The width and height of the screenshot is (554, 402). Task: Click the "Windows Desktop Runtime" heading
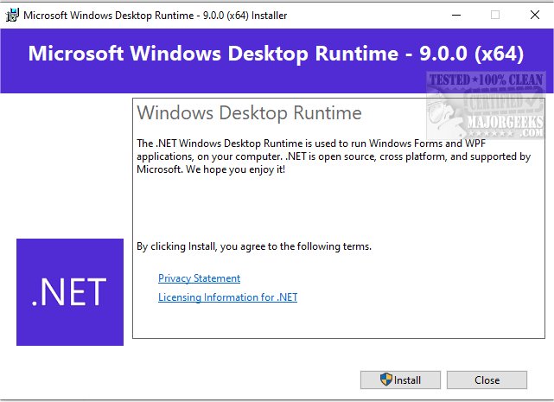point(250,113)
